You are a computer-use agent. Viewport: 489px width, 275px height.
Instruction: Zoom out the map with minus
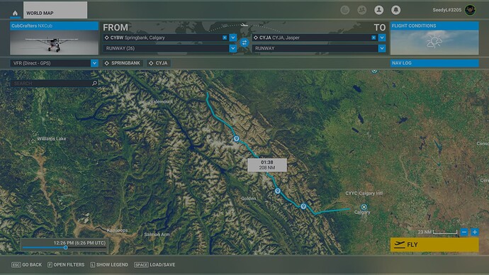point(464,232)
